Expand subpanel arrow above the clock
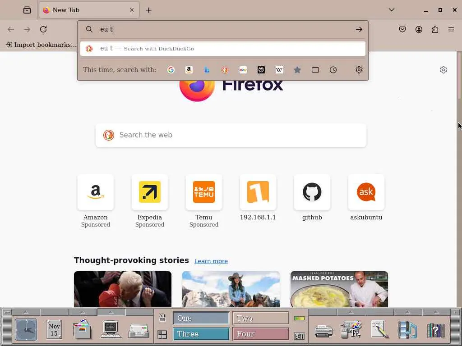 pos(26,312)
